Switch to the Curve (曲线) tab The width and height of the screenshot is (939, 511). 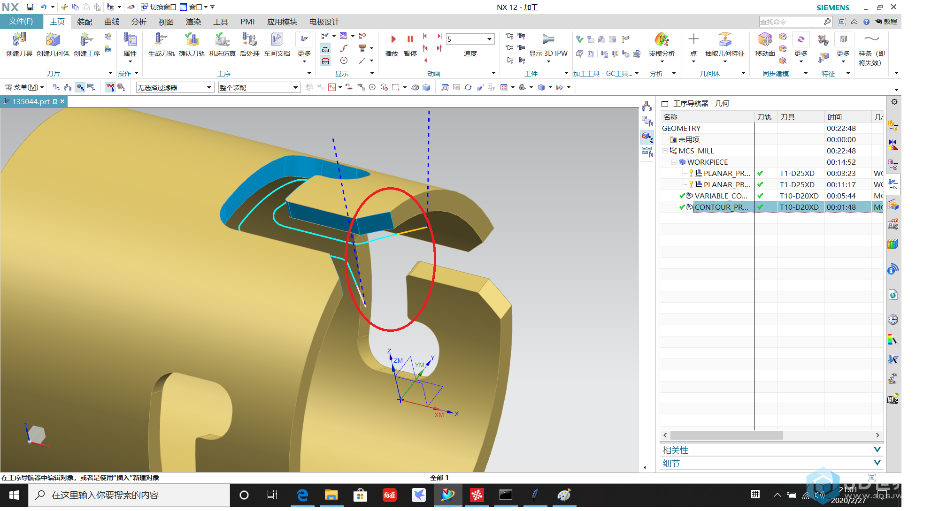point(112,22)
